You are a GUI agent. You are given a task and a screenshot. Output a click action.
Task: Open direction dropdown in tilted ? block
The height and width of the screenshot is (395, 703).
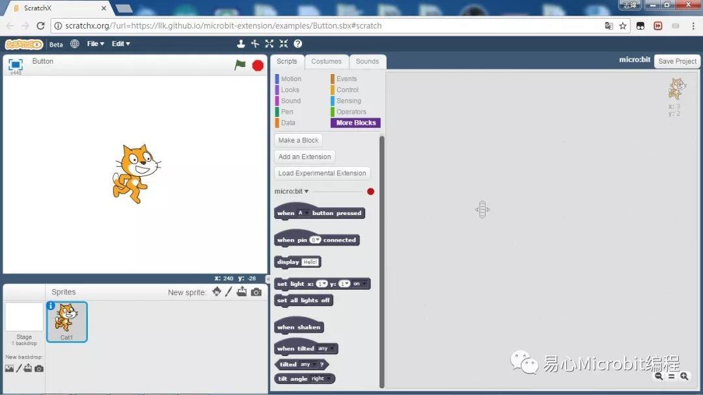point(309,364)
